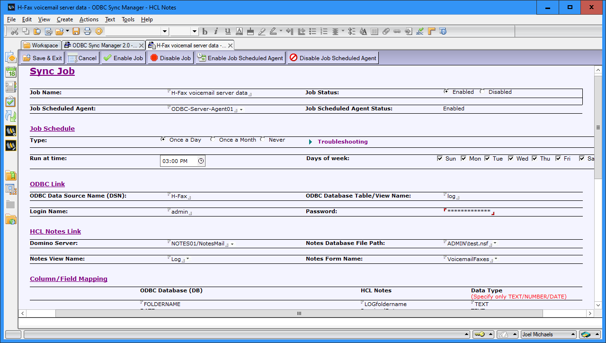
Task: Open the Create menu
Action: coord(65,19)
